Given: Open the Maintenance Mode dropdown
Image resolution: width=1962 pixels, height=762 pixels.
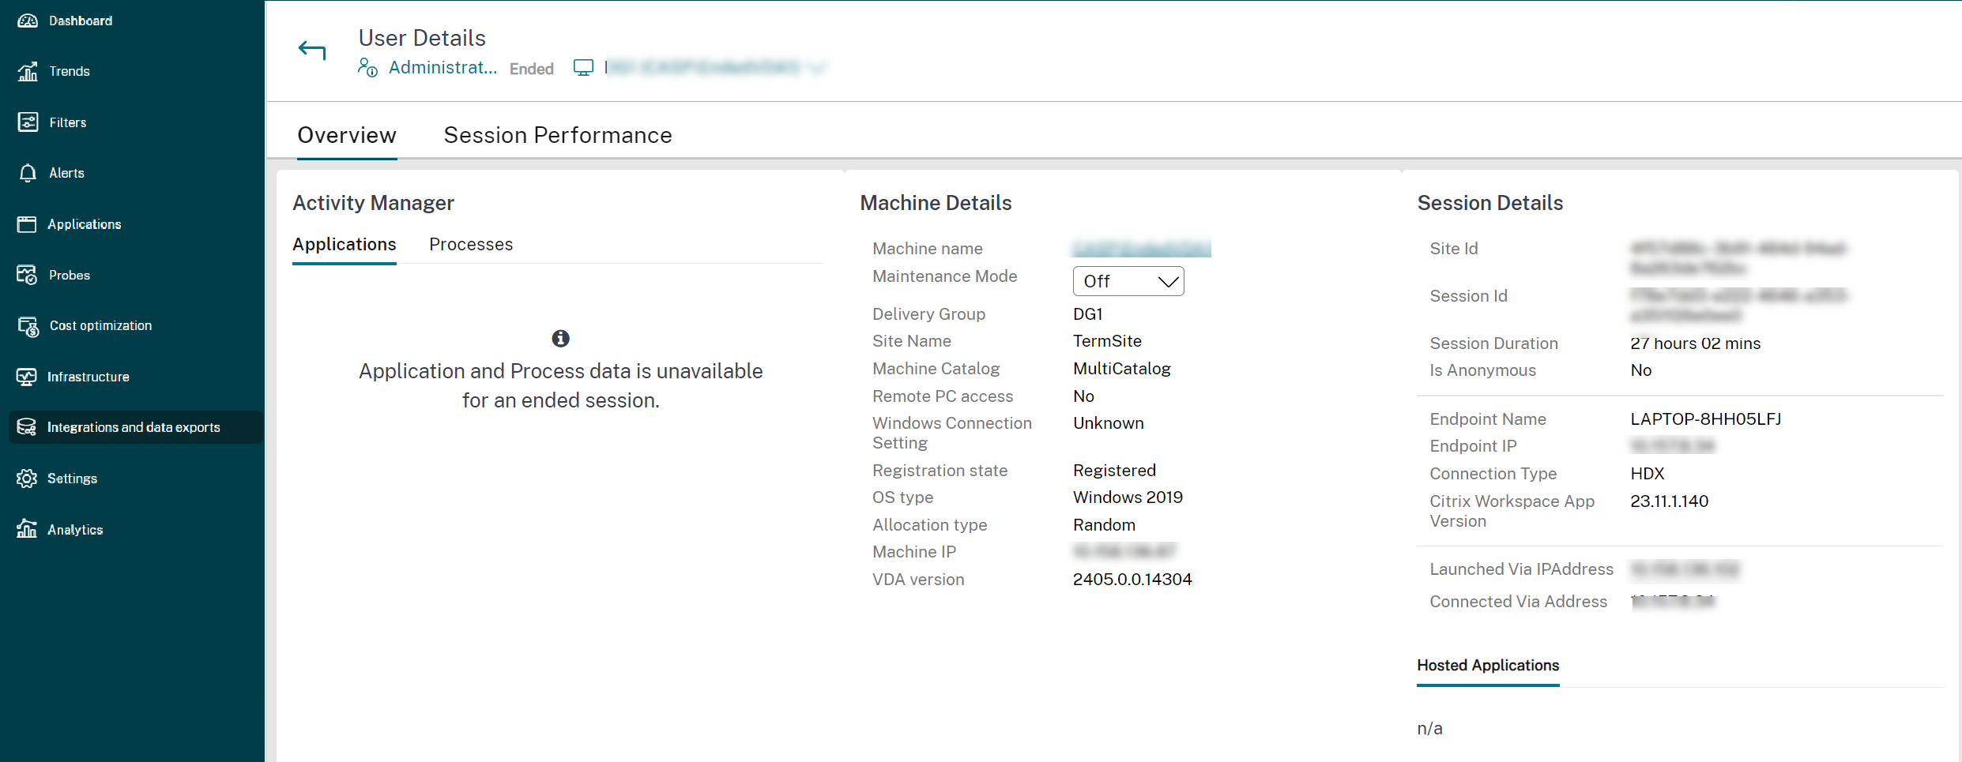Looking at the screenshot, I should tap(1128, 280).
